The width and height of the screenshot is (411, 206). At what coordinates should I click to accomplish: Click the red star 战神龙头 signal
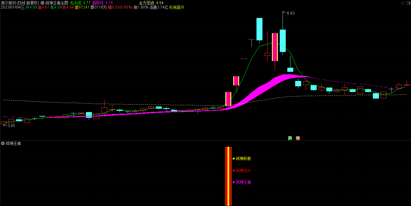pos(242,170)
